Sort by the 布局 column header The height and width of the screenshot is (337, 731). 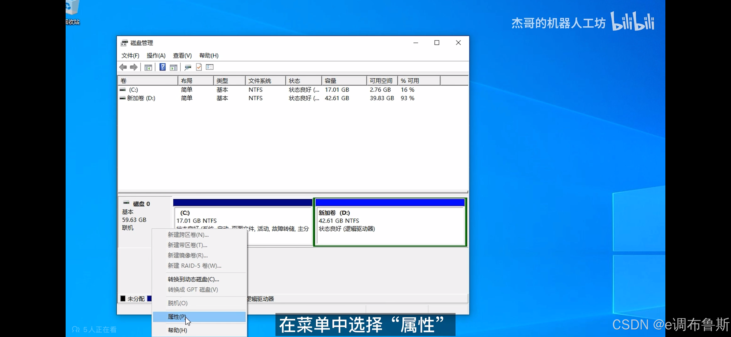196,81
